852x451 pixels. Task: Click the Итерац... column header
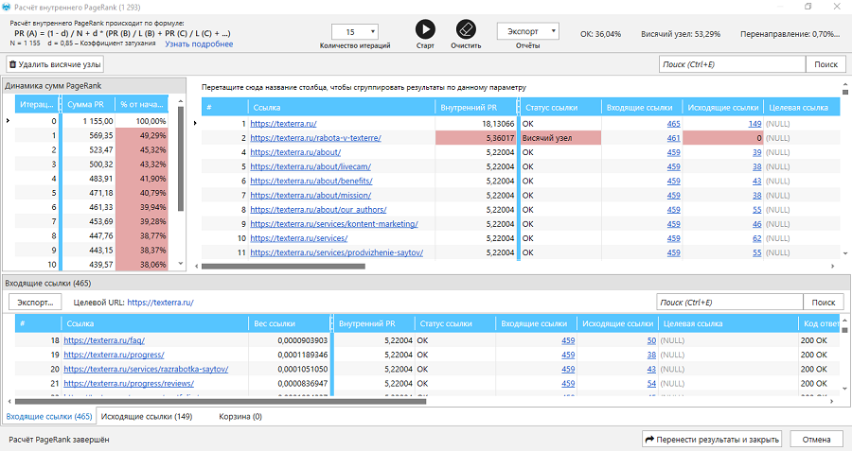coord(36,104)
